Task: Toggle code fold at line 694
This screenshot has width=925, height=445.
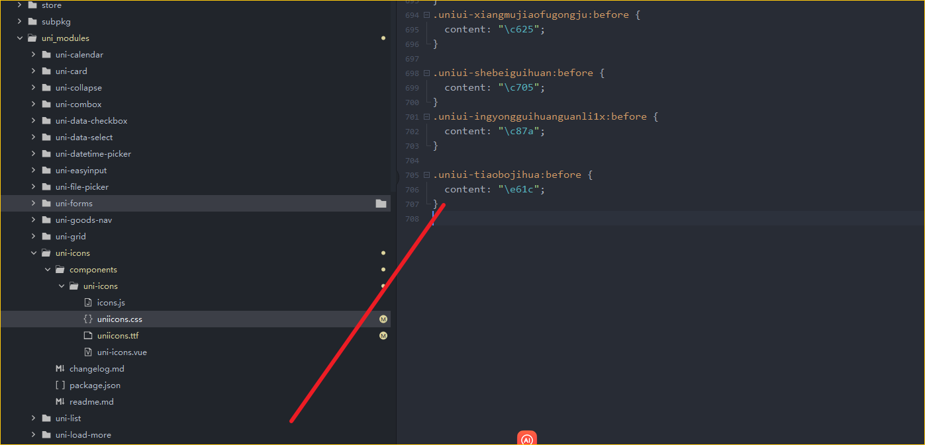Action: pyautogui.click(x=427, y=15)
